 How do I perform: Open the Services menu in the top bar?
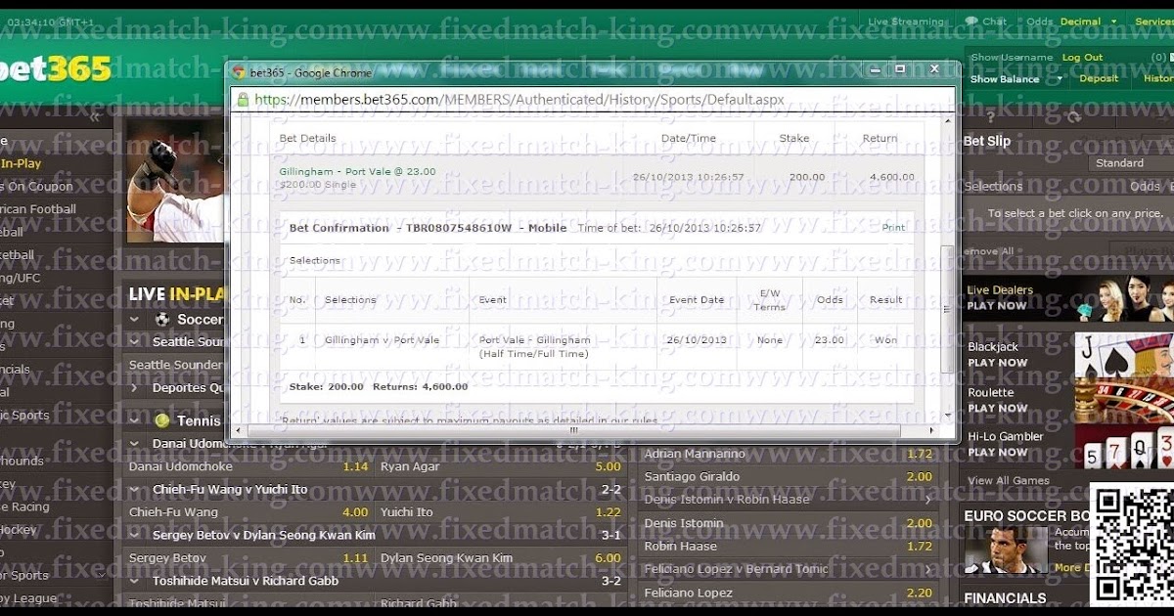coord(1153,22)
